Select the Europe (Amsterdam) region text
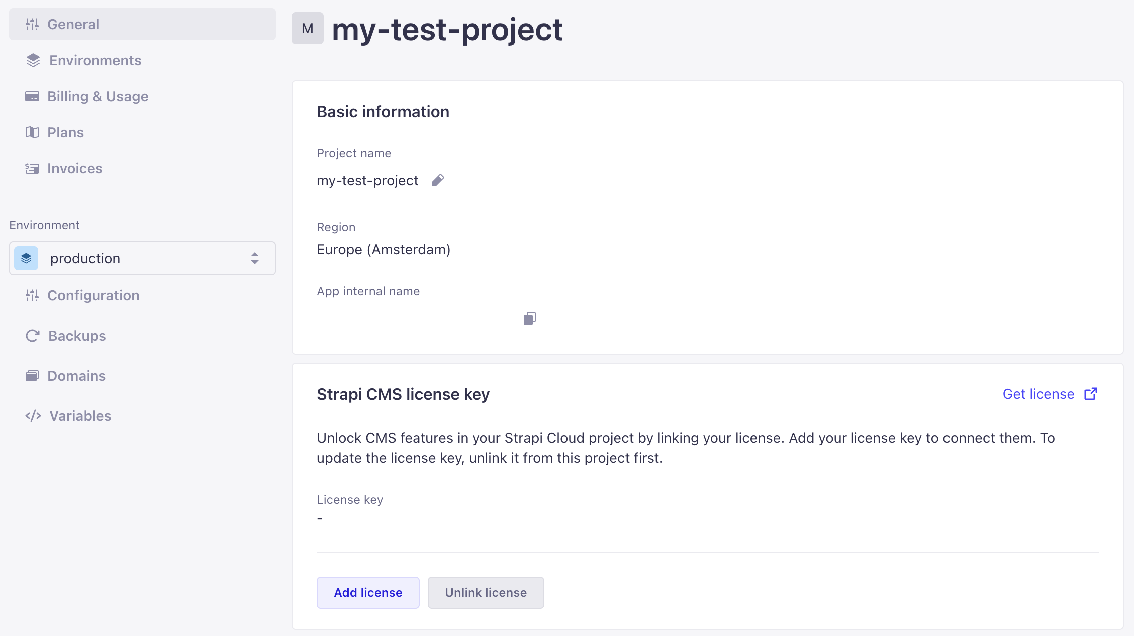 pos(384,249)
